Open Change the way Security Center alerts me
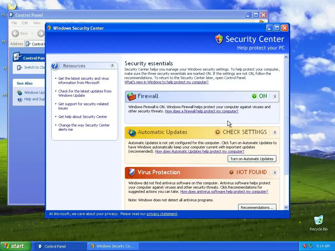 point(84,127)
